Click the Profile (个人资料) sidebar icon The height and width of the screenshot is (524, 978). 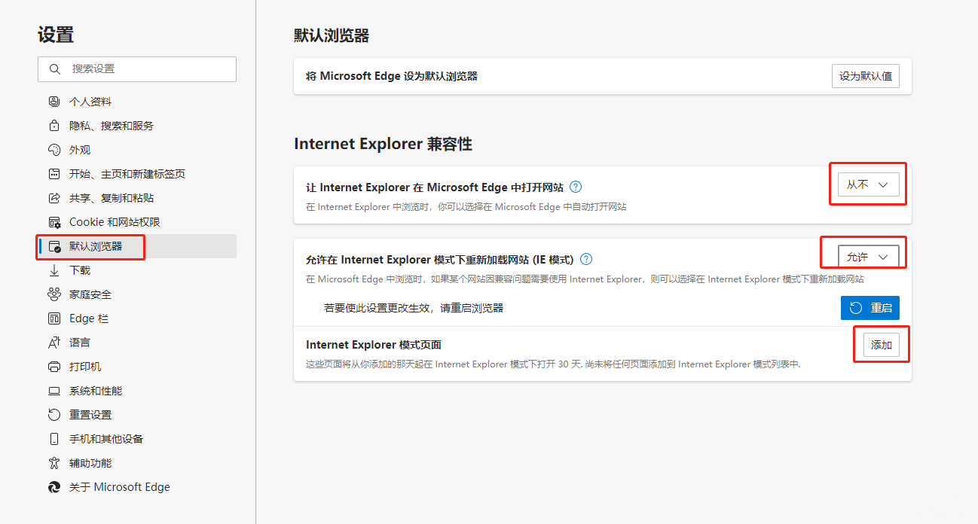click(54, 102)
